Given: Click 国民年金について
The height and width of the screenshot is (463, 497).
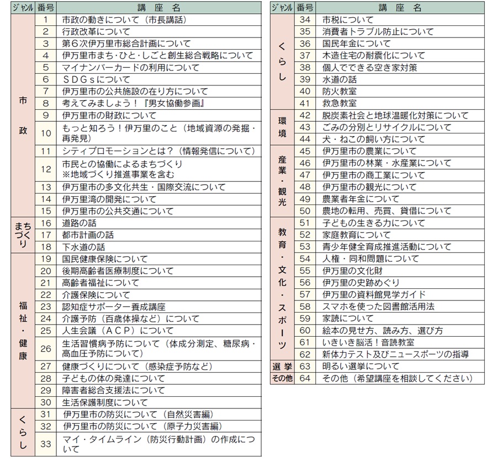Looking at the screenshot, I should point(357,44).
